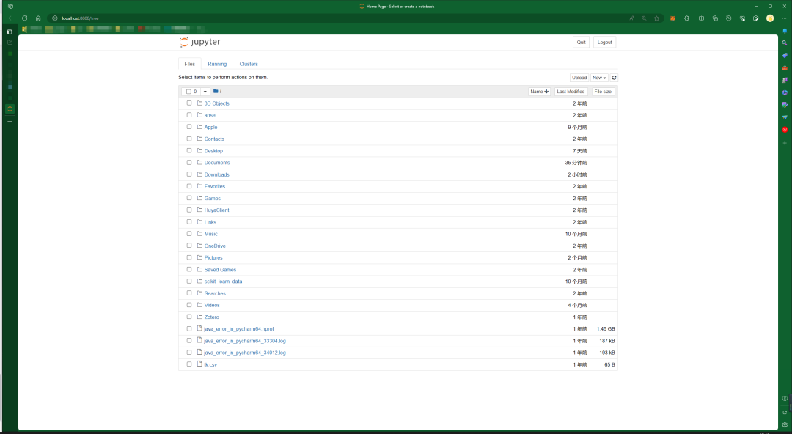Go to the browser home page

pyautogui.click(x=38, y=18)
